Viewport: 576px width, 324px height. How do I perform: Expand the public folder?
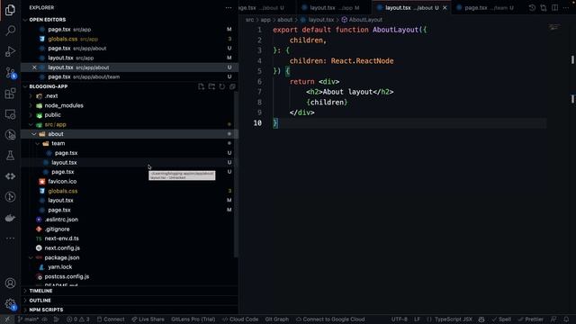pos(31,115)
